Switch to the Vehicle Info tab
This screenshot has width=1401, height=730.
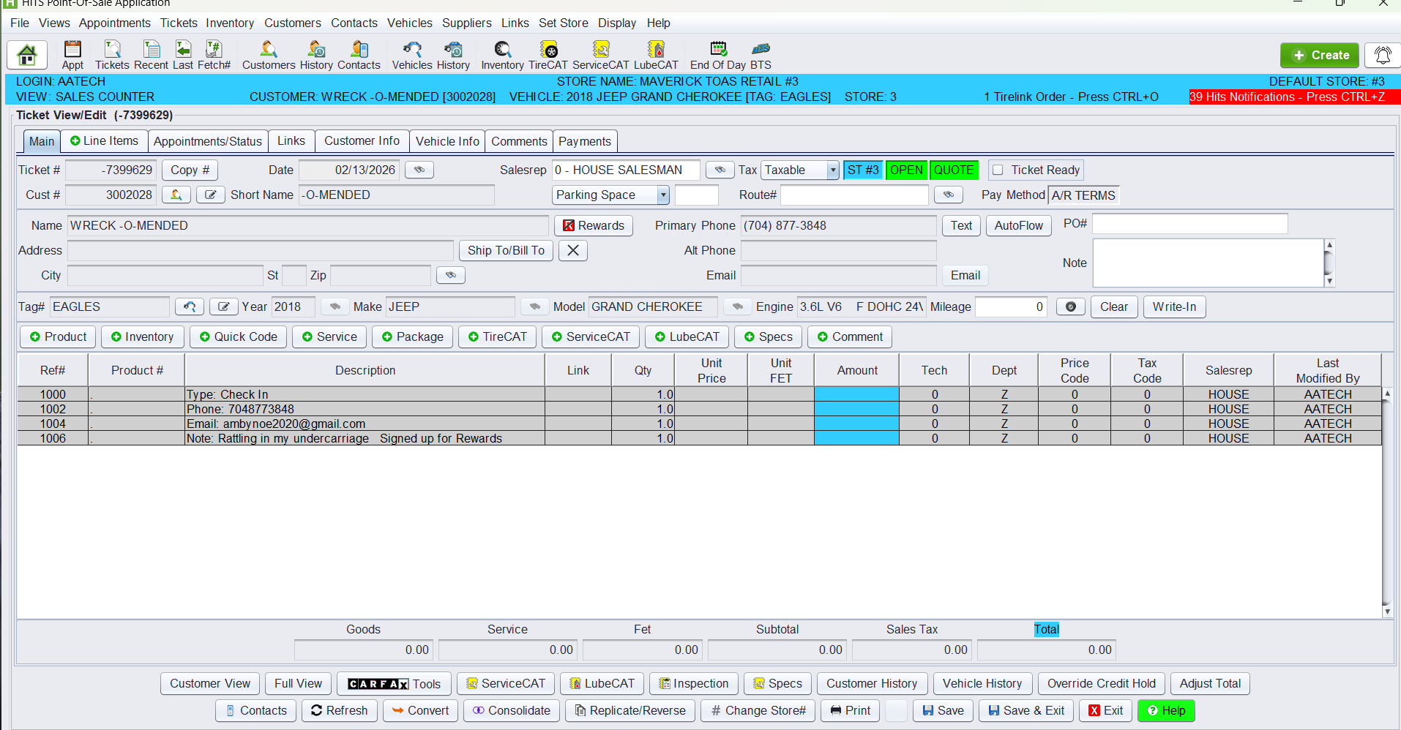(x=447, y=141)
